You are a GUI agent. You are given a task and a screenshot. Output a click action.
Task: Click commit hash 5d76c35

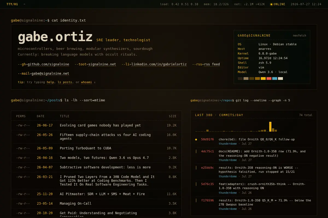coord(207,184)
